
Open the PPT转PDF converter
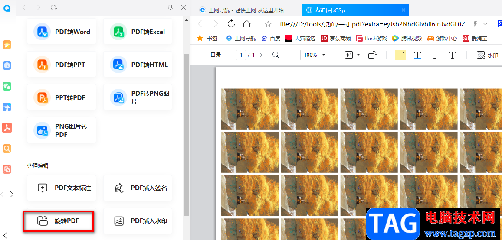[x=62, y=97]
